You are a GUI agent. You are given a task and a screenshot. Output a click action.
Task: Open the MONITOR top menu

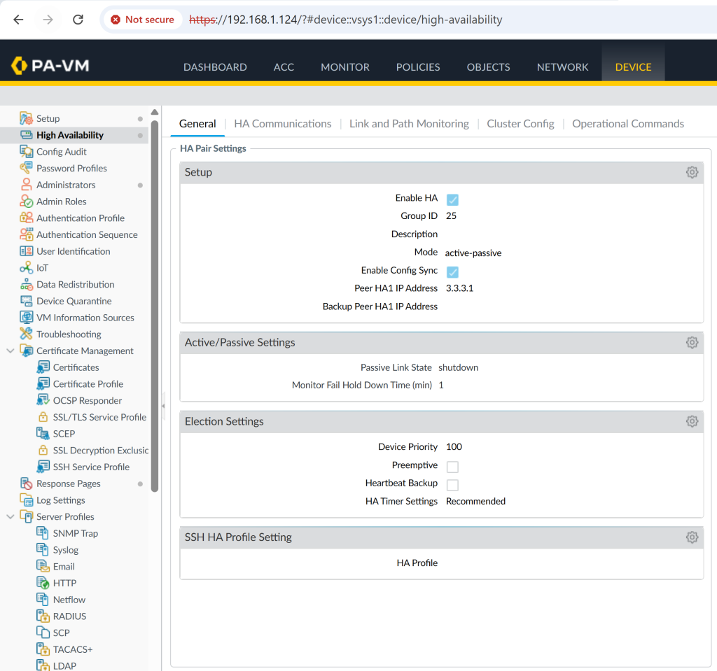[344, 67]
